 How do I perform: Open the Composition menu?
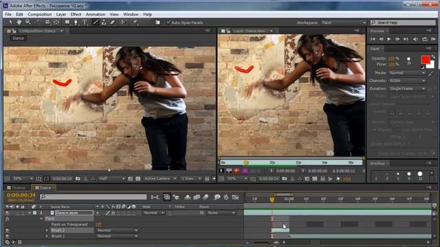click(40, 14)
